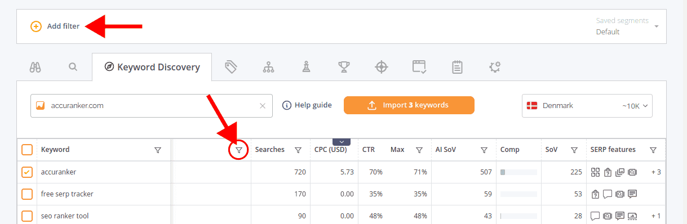687x224 pixels.
Task: Click the accuranker competition bar
Action: (x=518, y=172)
